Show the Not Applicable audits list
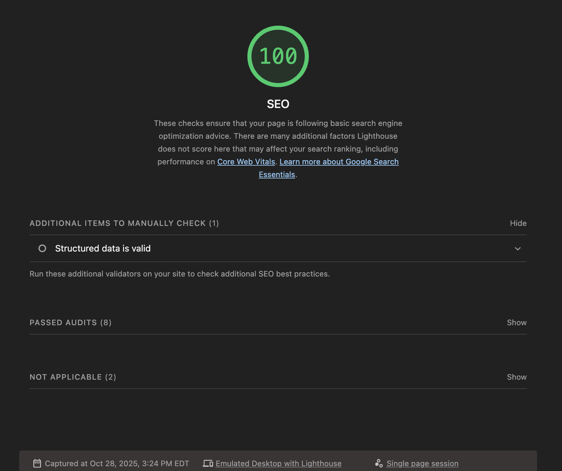Image resolution: width=562 pixels, height=471 pixels. click(517, 377)
